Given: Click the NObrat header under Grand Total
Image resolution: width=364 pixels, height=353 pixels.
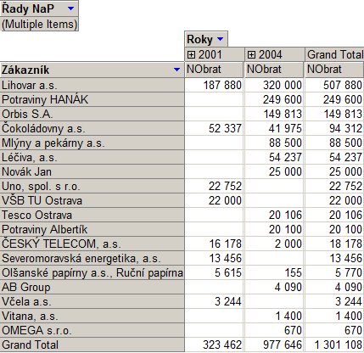Looking at the screenshot, I should 334,70.
